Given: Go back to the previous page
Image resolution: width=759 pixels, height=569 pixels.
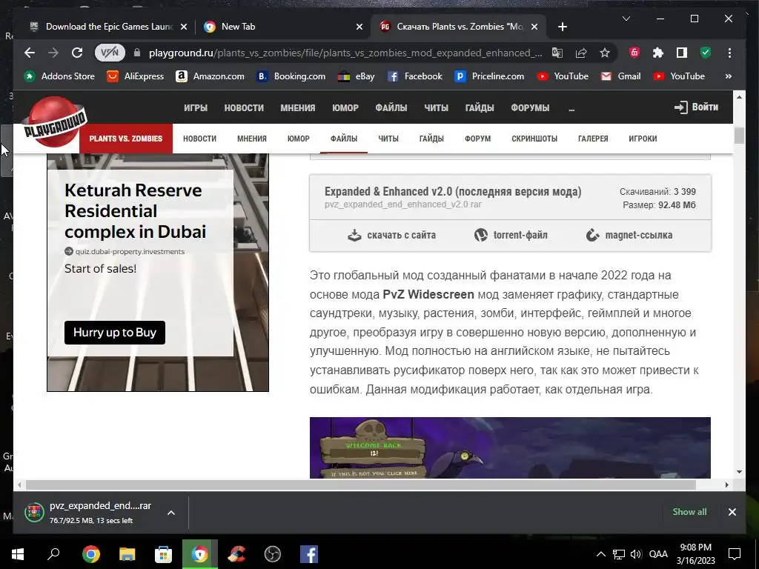Looking at the screenshot, I should [30, 53].
